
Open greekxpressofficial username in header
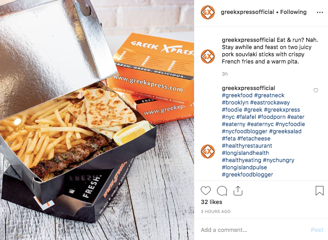coord(247,12)
